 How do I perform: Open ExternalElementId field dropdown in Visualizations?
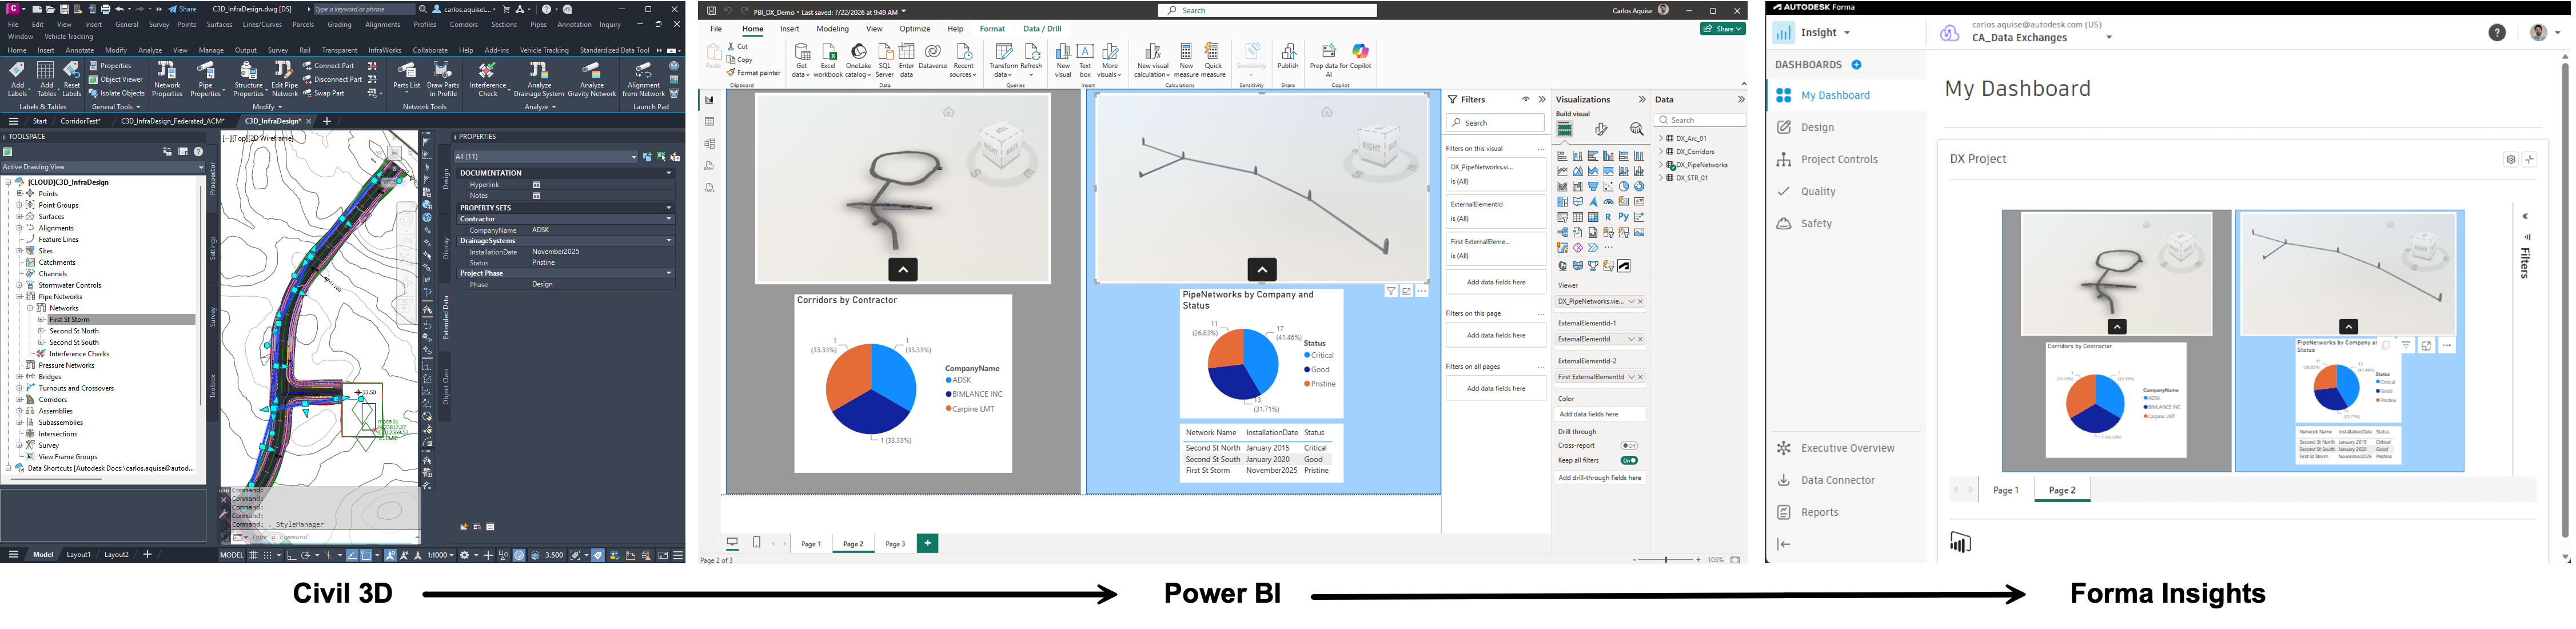1631,339
